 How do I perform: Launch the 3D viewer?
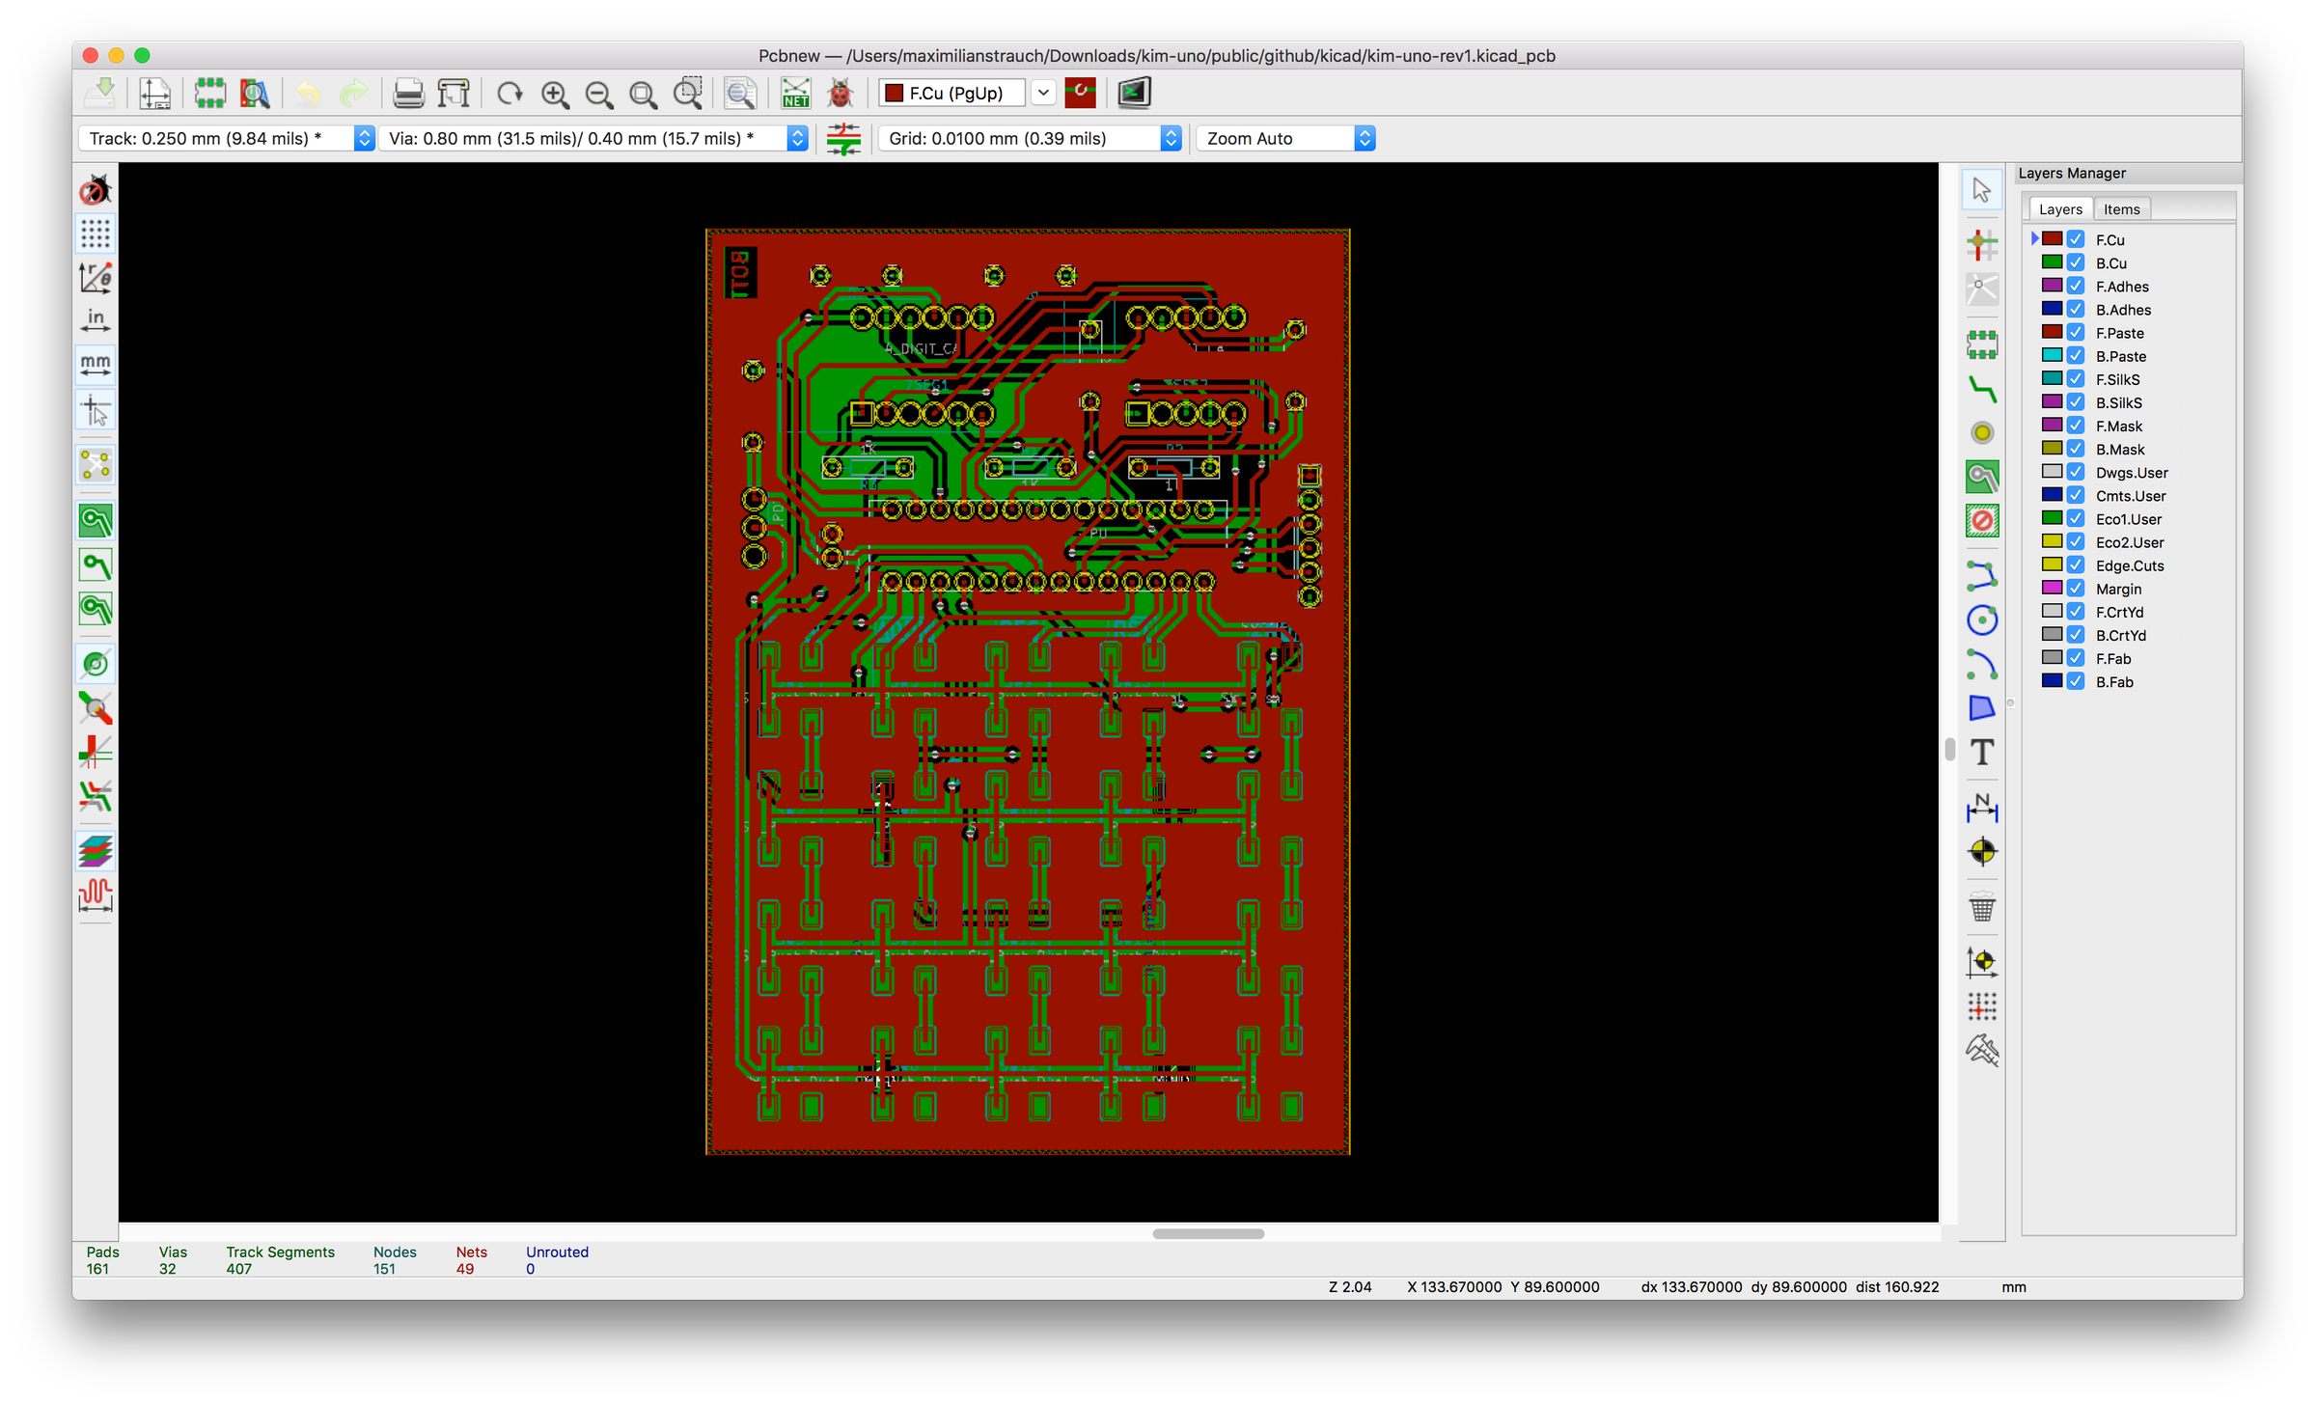coord(1134,93)
